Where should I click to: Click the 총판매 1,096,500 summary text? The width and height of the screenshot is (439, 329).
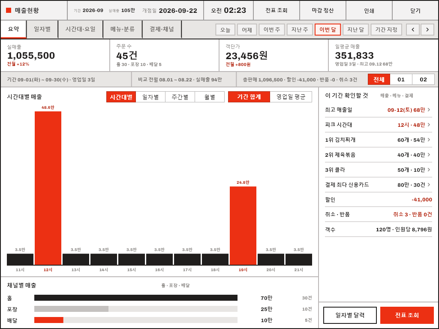tap(300, 80)
